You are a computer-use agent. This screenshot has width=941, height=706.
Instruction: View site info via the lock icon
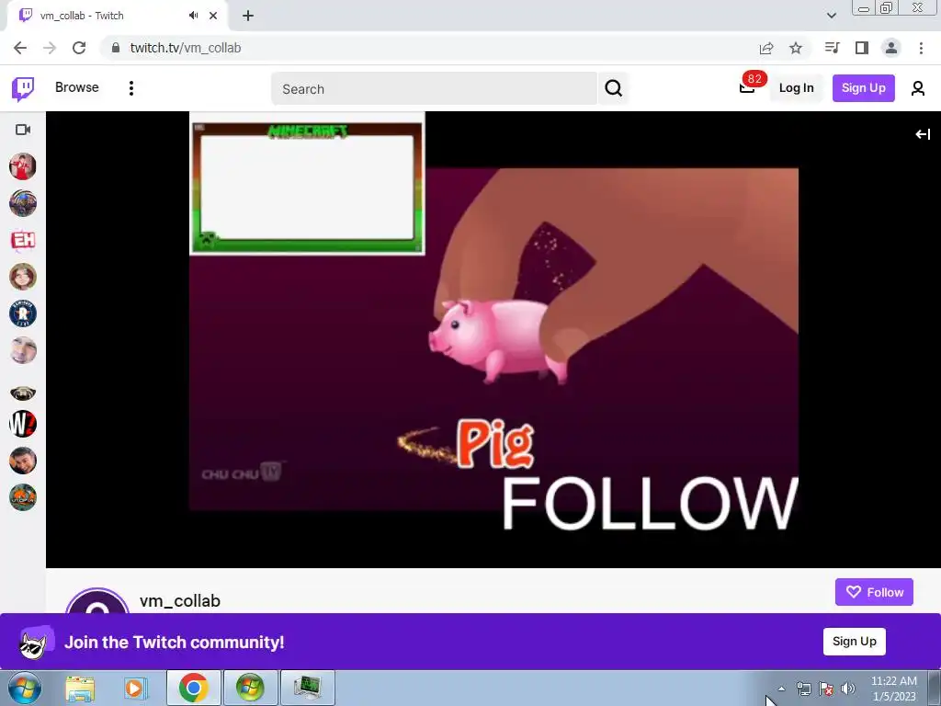pyautogui.click(x=116, y=48)
